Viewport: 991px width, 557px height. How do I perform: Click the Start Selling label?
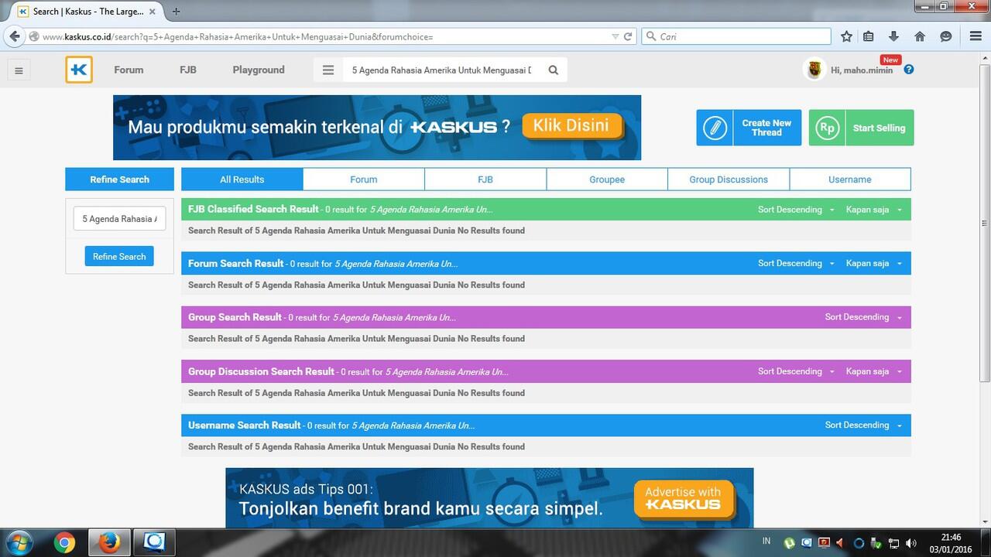pos(879,128)
